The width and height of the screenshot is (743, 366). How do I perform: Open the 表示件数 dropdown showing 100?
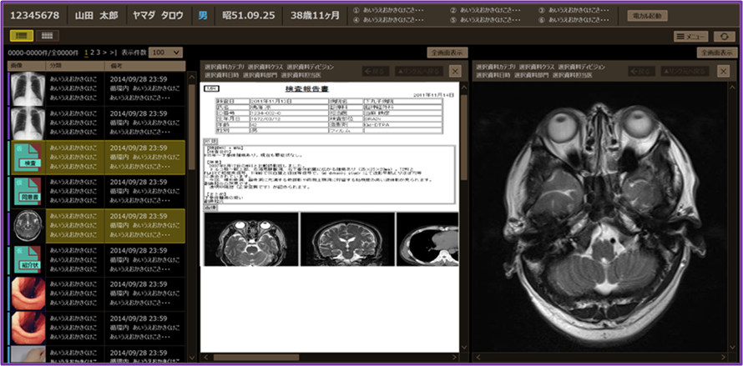click(165, 52)
